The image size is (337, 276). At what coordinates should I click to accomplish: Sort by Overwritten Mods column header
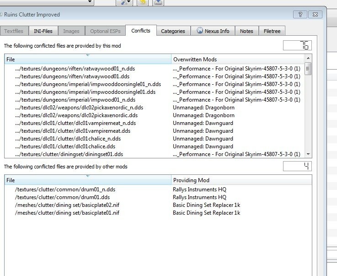tap(238, 60)
